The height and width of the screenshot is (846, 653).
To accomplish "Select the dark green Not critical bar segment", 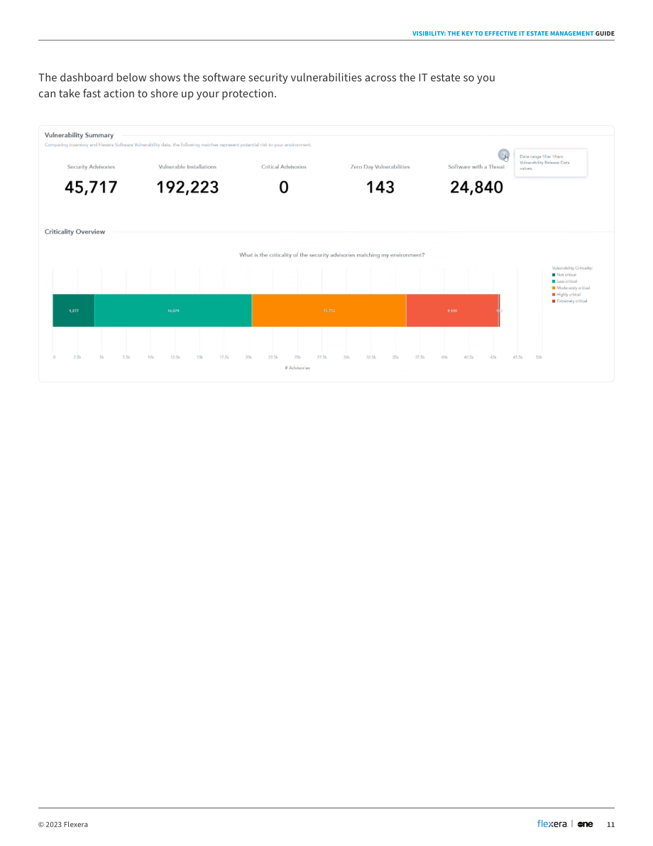I will [x=73, y=310].
